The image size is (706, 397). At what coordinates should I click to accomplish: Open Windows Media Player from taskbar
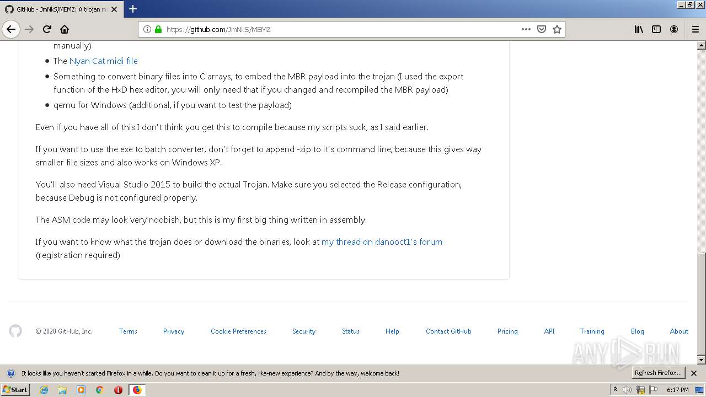click(x=81, y=390)
